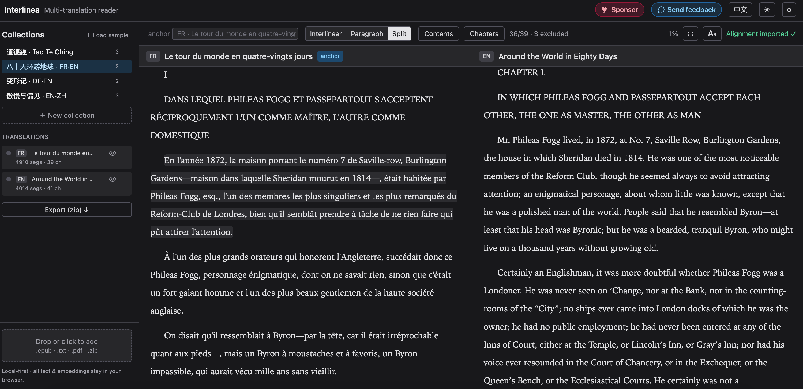Click the EN translation entry in sidebar
The width and height of the screenshot is (803, 389).
click(67, 184)
